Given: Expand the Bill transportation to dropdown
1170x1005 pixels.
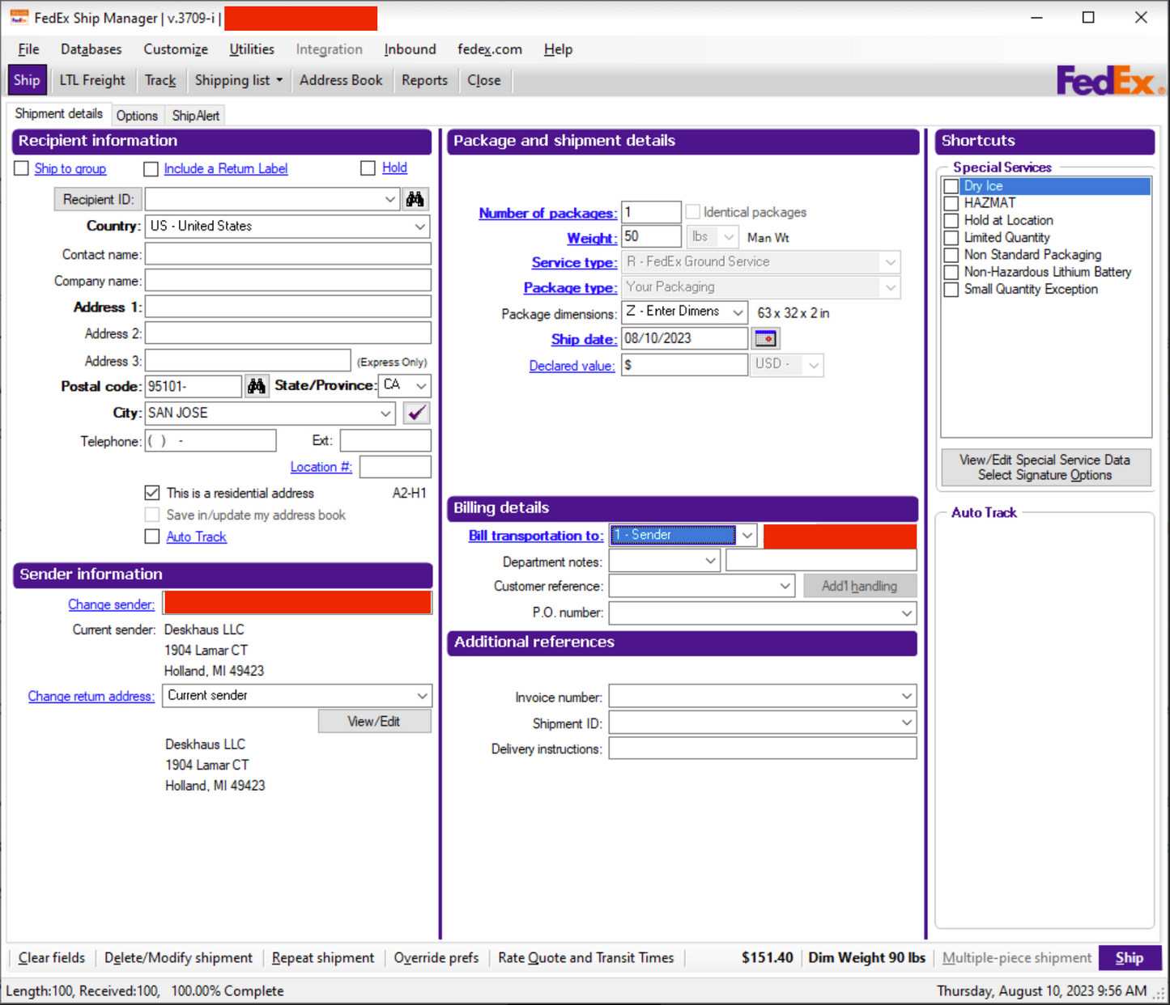Looking at the screenshot, I should pyautogui.click(x=747, y=535).
